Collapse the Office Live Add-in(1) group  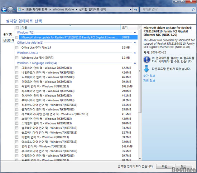tap(135, 43)
